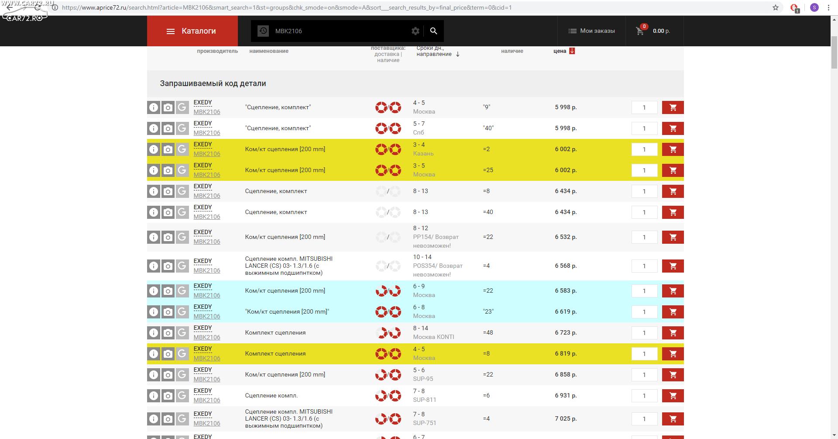Open Мои заказы
The image size is (838, 439).
591,31
